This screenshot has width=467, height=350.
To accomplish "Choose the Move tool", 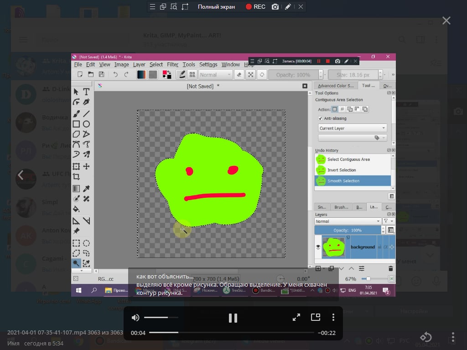I will (86, 166).
